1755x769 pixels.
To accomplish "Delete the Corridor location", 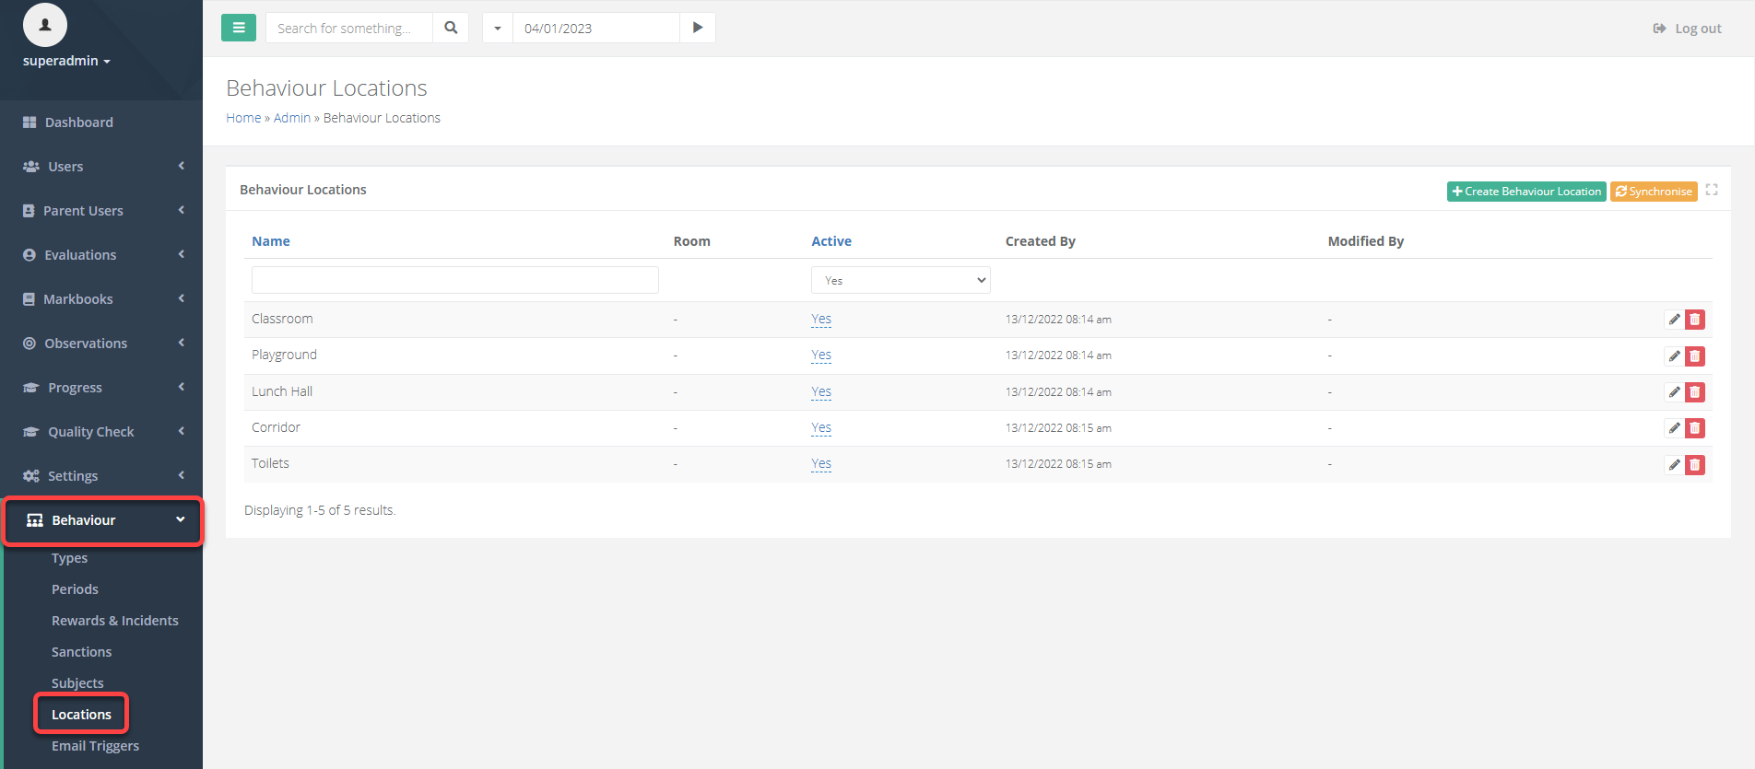I will [x=1695, y=428].
